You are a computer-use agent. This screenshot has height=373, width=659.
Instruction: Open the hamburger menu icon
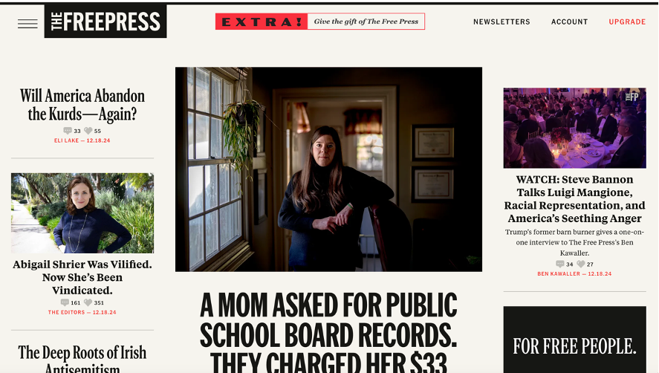(x=27, y=24)
